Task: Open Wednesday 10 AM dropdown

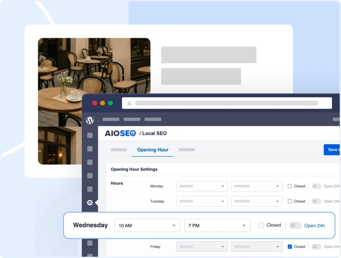Action: pos(148,225)
